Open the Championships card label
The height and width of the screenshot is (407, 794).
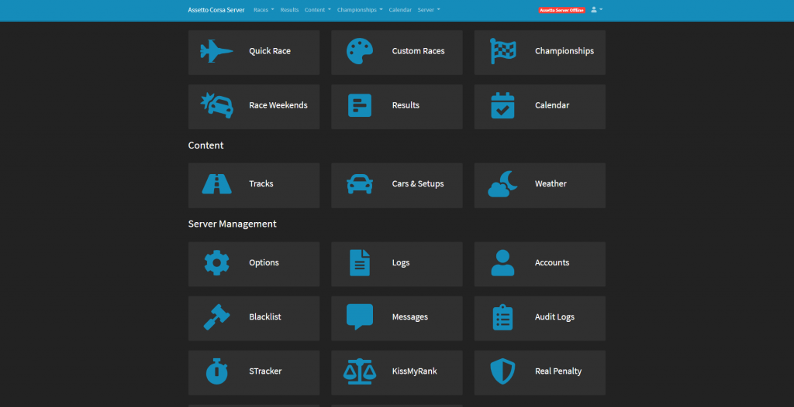[x=564, y=51]
